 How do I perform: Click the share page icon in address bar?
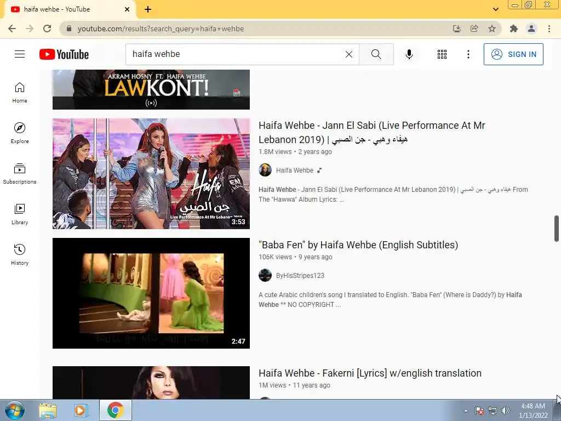click(x=474, y=29)
